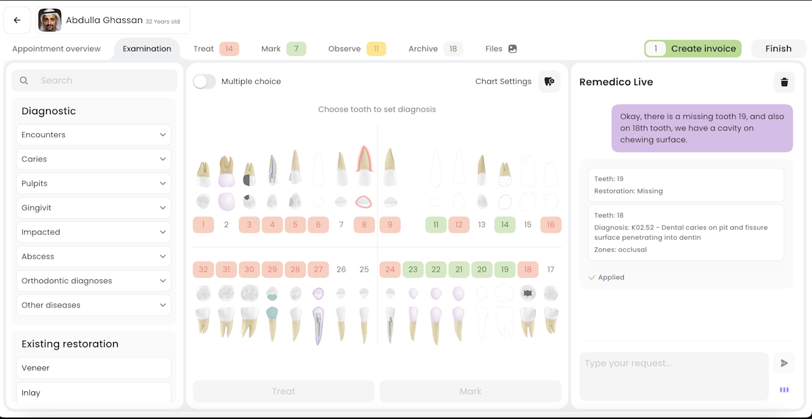Click the patient avatar photo for Abdulla Ghassan
812x419 pixels.
49,20
